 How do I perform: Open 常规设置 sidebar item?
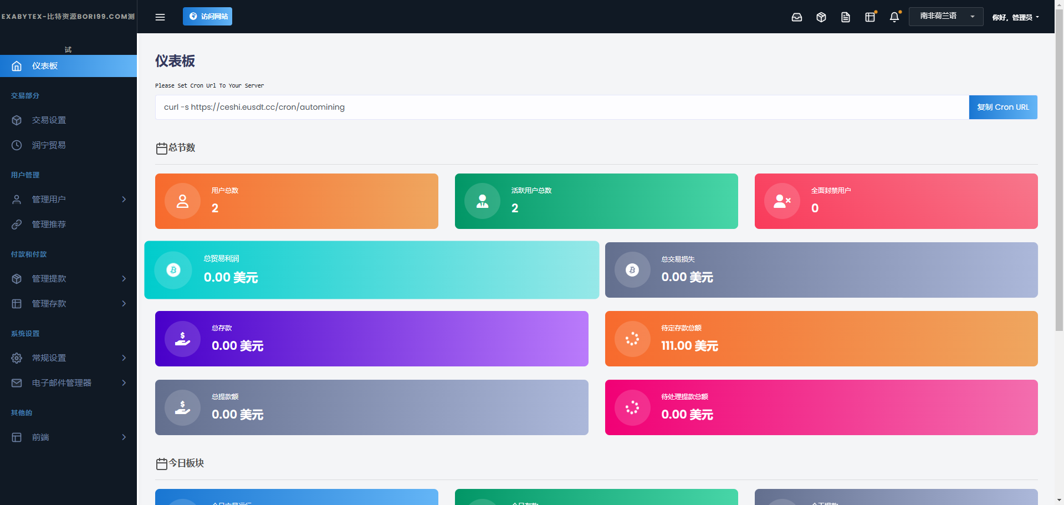[x=68, y=358]
